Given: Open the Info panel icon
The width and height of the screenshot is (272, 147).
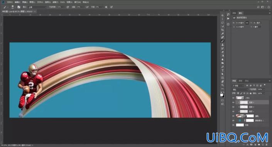Looking at the screenshot, I should coord(228,24).
